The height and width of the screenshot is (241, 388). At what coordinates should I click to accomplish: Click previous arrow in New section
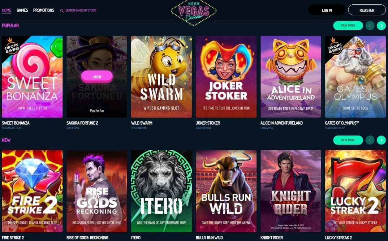[x=370, y=140]
